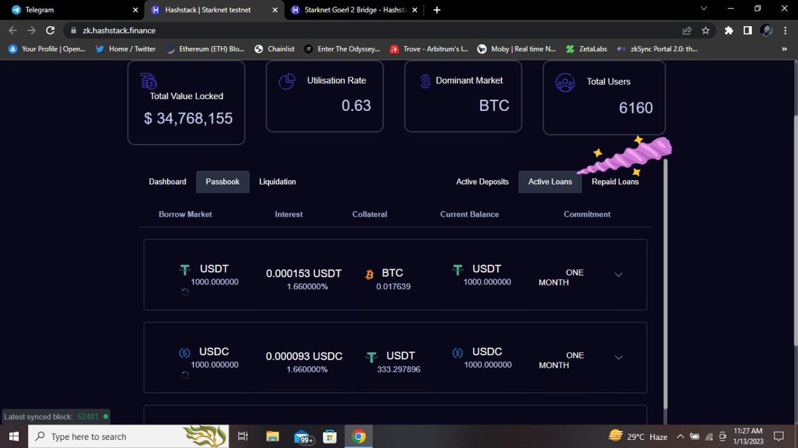Open the Chrome profile avatar
798x448 pixels.
click(766, 31)
